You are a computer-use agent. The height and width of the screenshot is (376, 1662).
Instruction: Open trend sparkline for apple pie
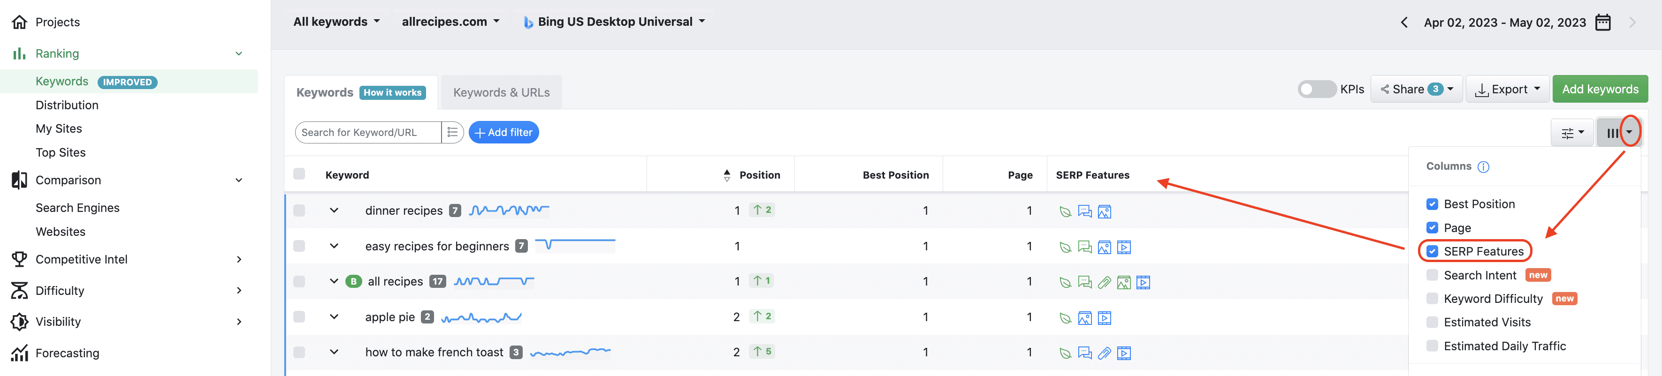click(x=481, y=317)
